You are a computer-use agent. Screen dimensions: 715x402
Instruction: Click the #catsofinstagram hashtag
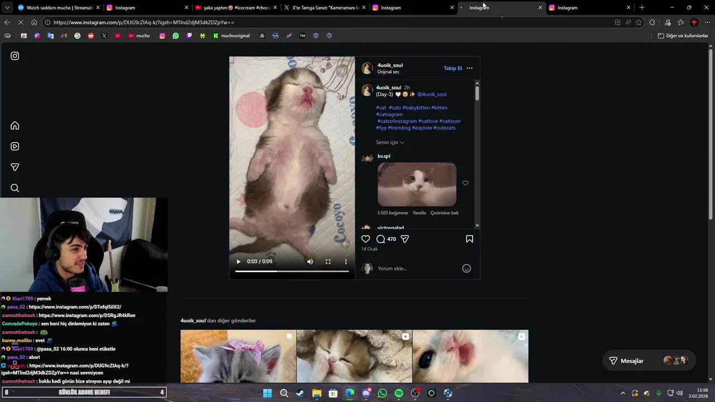pyautogui.click(x=397, y=121)
